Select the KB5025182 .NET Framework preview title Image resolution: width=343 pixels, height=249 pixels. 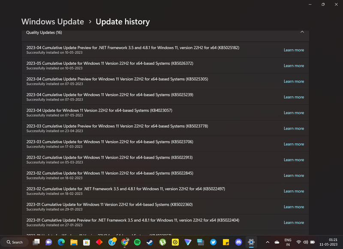pyautogui.click(x=133, y=48)
